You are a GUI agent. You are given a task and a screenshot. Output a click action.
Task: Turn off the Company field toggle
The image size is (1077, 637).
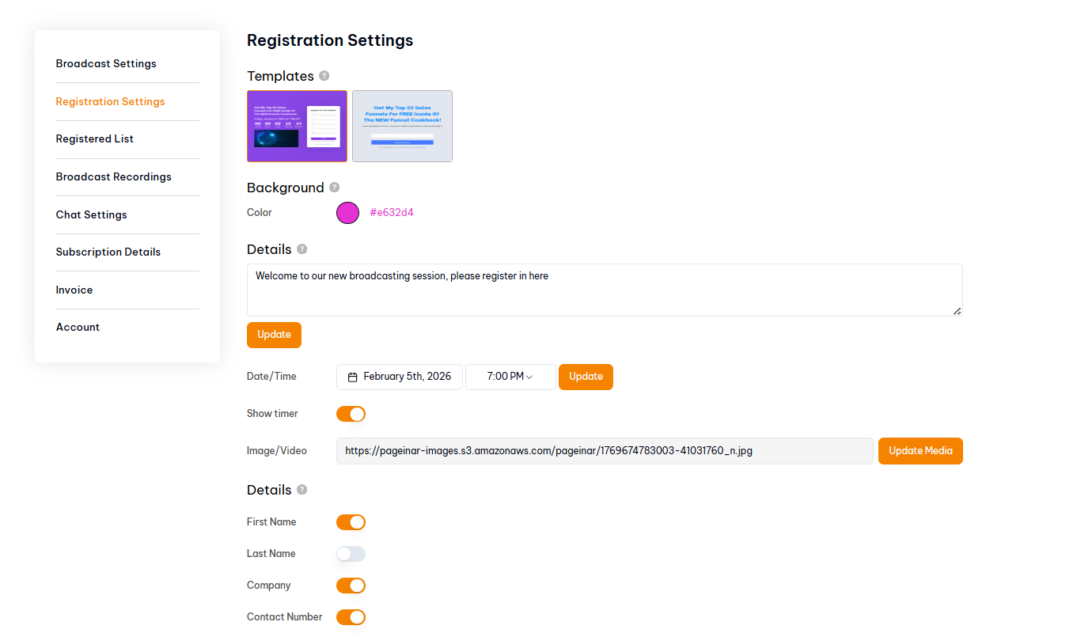pos(351,586)
